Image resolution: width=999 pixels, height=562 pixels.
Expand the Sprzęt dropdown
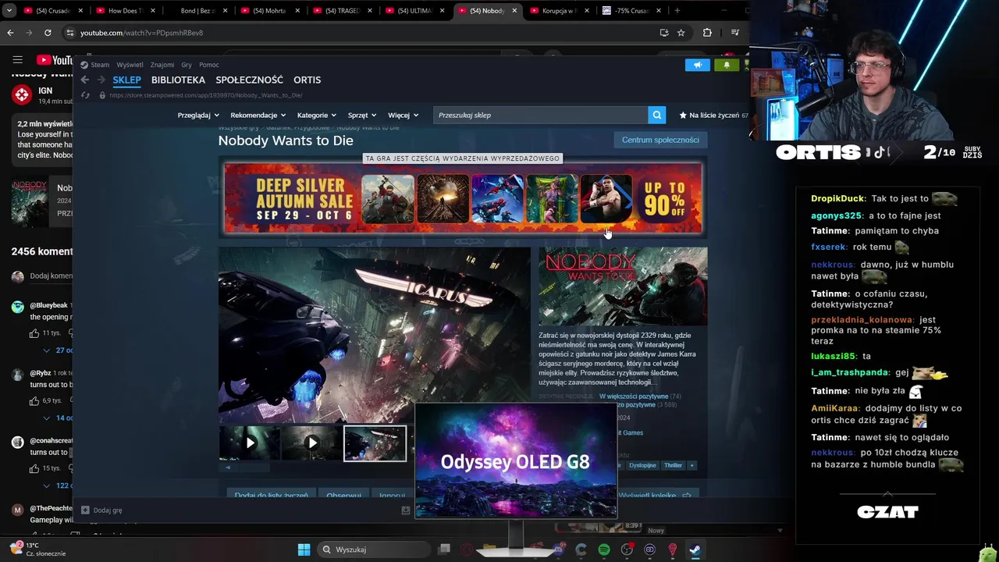click(x=362, y=116)
